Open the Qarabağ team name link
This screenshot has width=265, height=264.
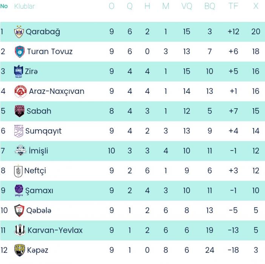[x=43, y=32]
